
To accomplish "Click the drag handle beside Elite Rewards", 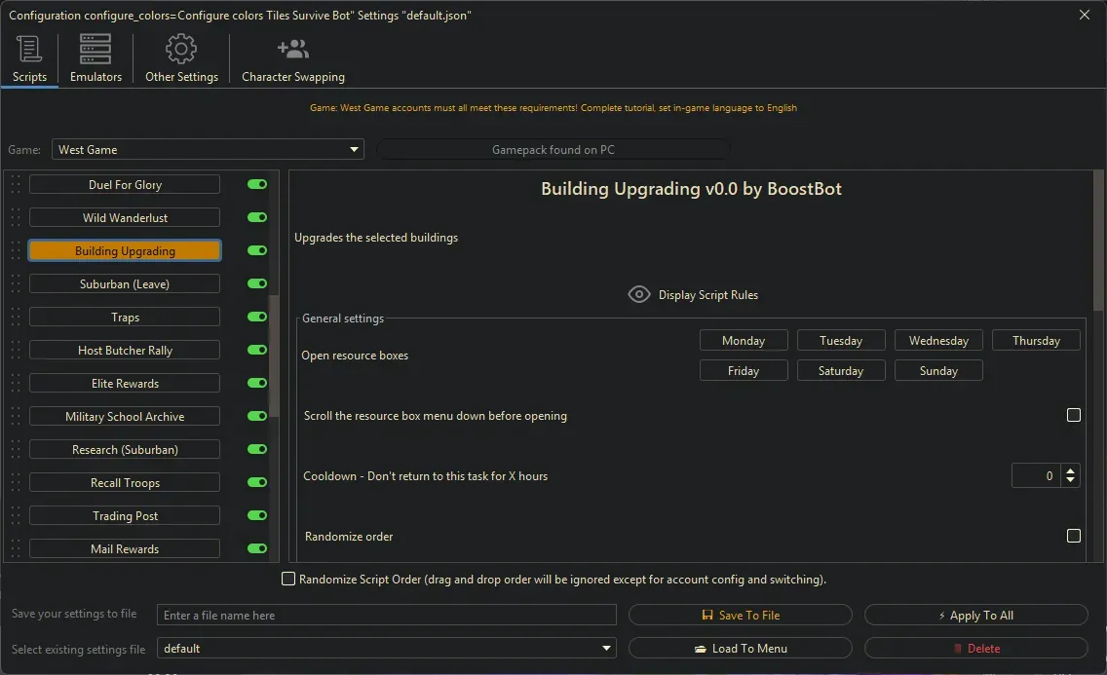I will [15, 384].
